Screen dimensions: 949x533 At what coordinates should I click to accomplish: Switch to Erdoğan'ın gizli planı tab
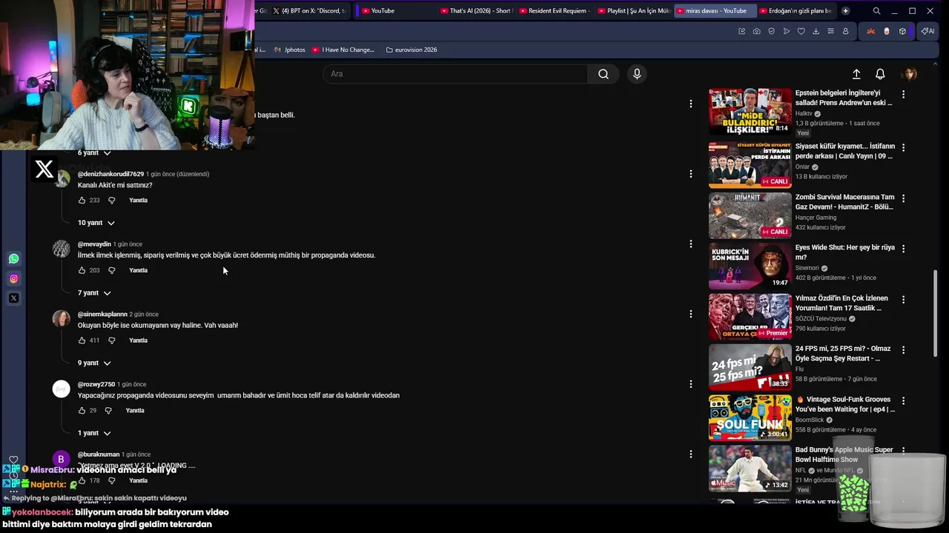click(796, 11)
